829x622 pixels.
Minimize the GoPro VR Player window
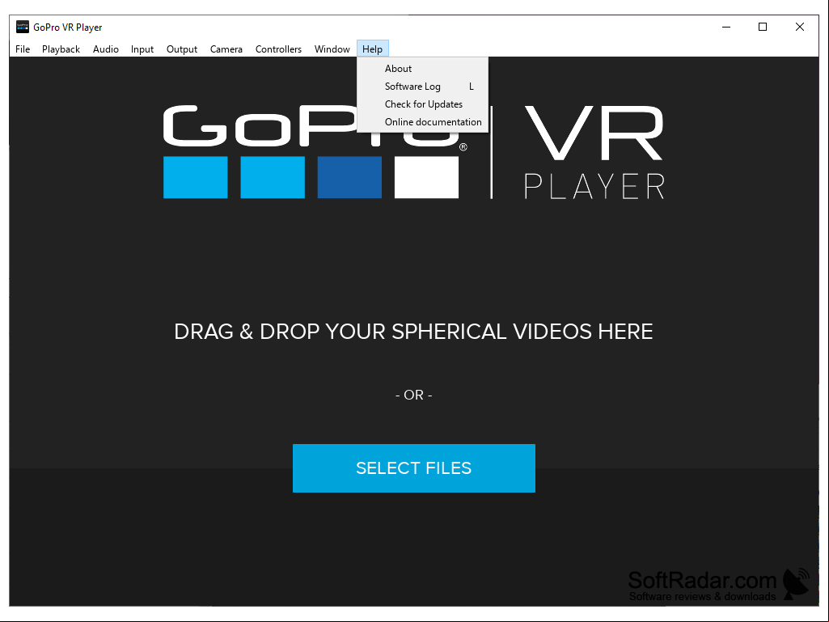726,27
